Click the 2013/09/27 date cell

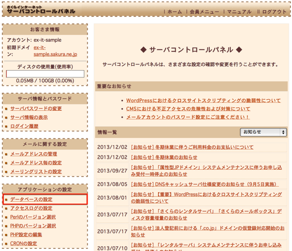point(112,171)
